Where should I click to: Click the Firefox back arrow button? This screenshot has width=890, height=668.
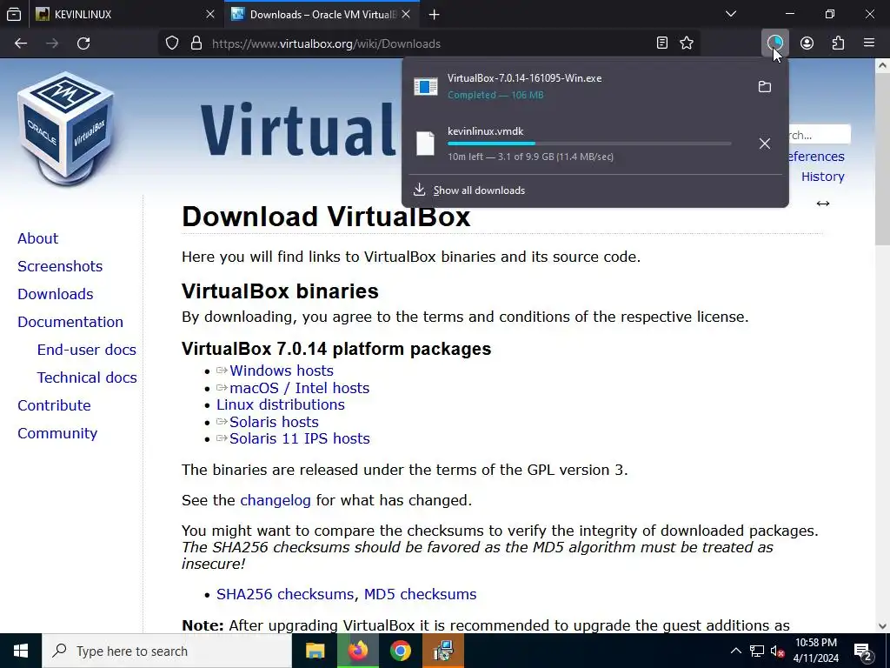click(x=21, y=43)
